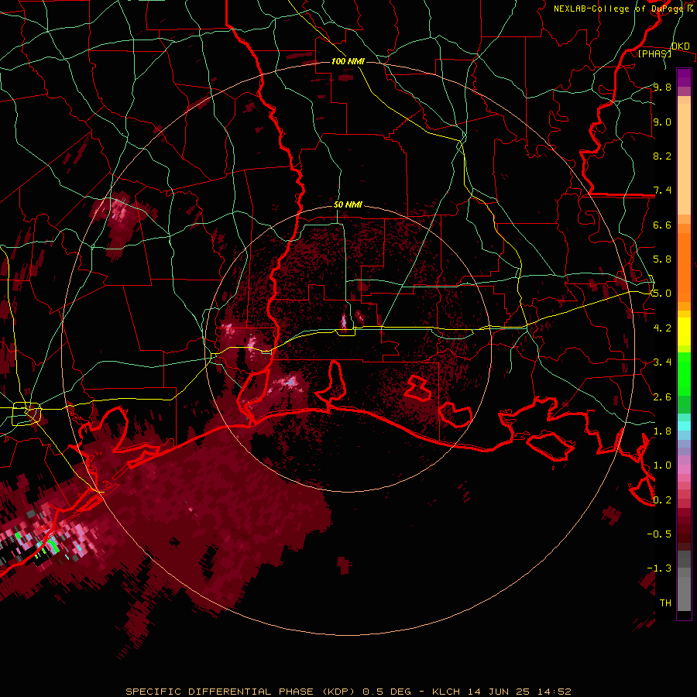Click the 50 NMI range ring label
This screenshot has height=697, width=697.
[348, 204]
